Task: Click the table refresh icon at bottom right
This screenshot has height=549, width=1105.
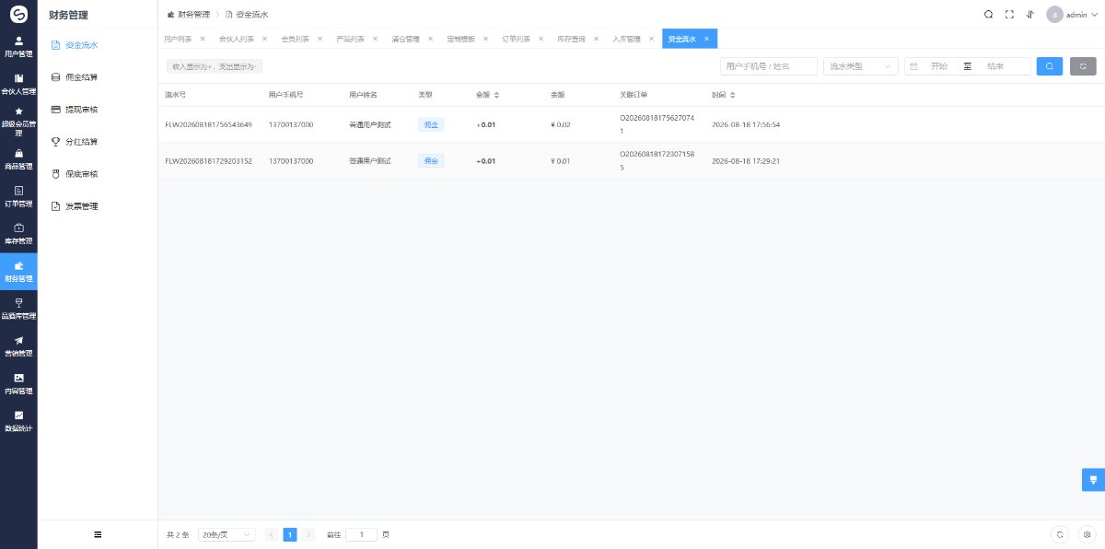Action: tap(1061, 534)
